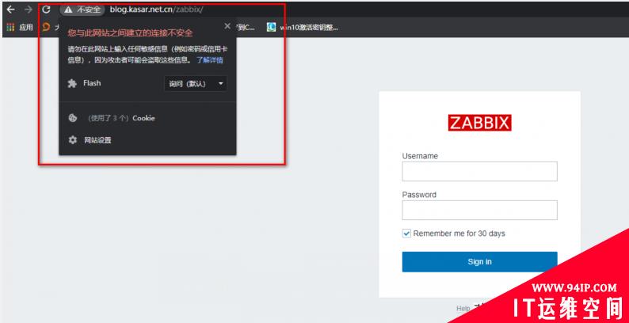Click the Flash plugin puzzle icon

(x=72, y=83)
